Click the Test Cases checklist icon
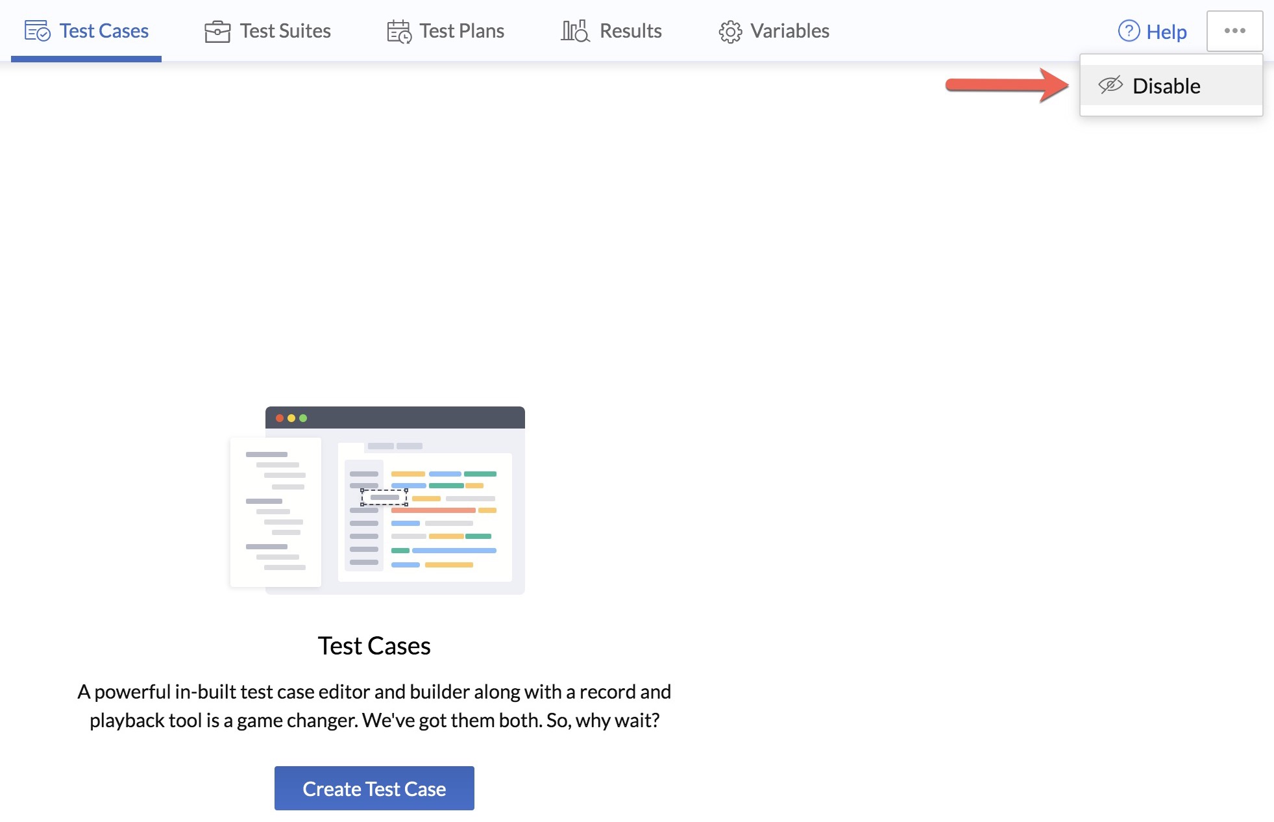1274x822 pixels. click(x=37, y=31)
